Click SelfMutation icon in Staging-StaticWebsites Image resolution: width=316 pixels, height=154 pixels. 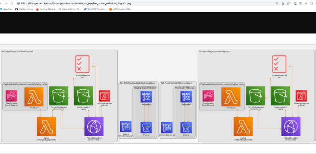[146, 97]
